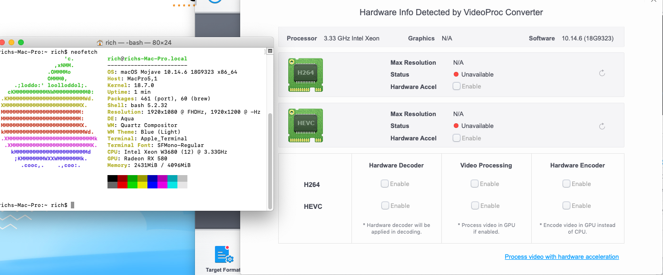The height and width of the screenshot is (275, 663).
Task: Click the 'neofetch' command text in Terminal
Action: [x=84, y=51]
